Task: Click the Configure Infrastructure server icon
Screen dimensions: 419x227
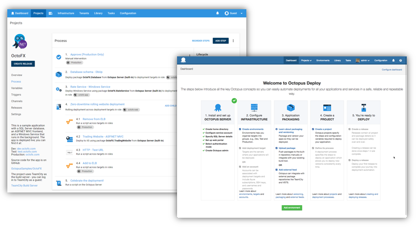Action: (x=254, y=108)
